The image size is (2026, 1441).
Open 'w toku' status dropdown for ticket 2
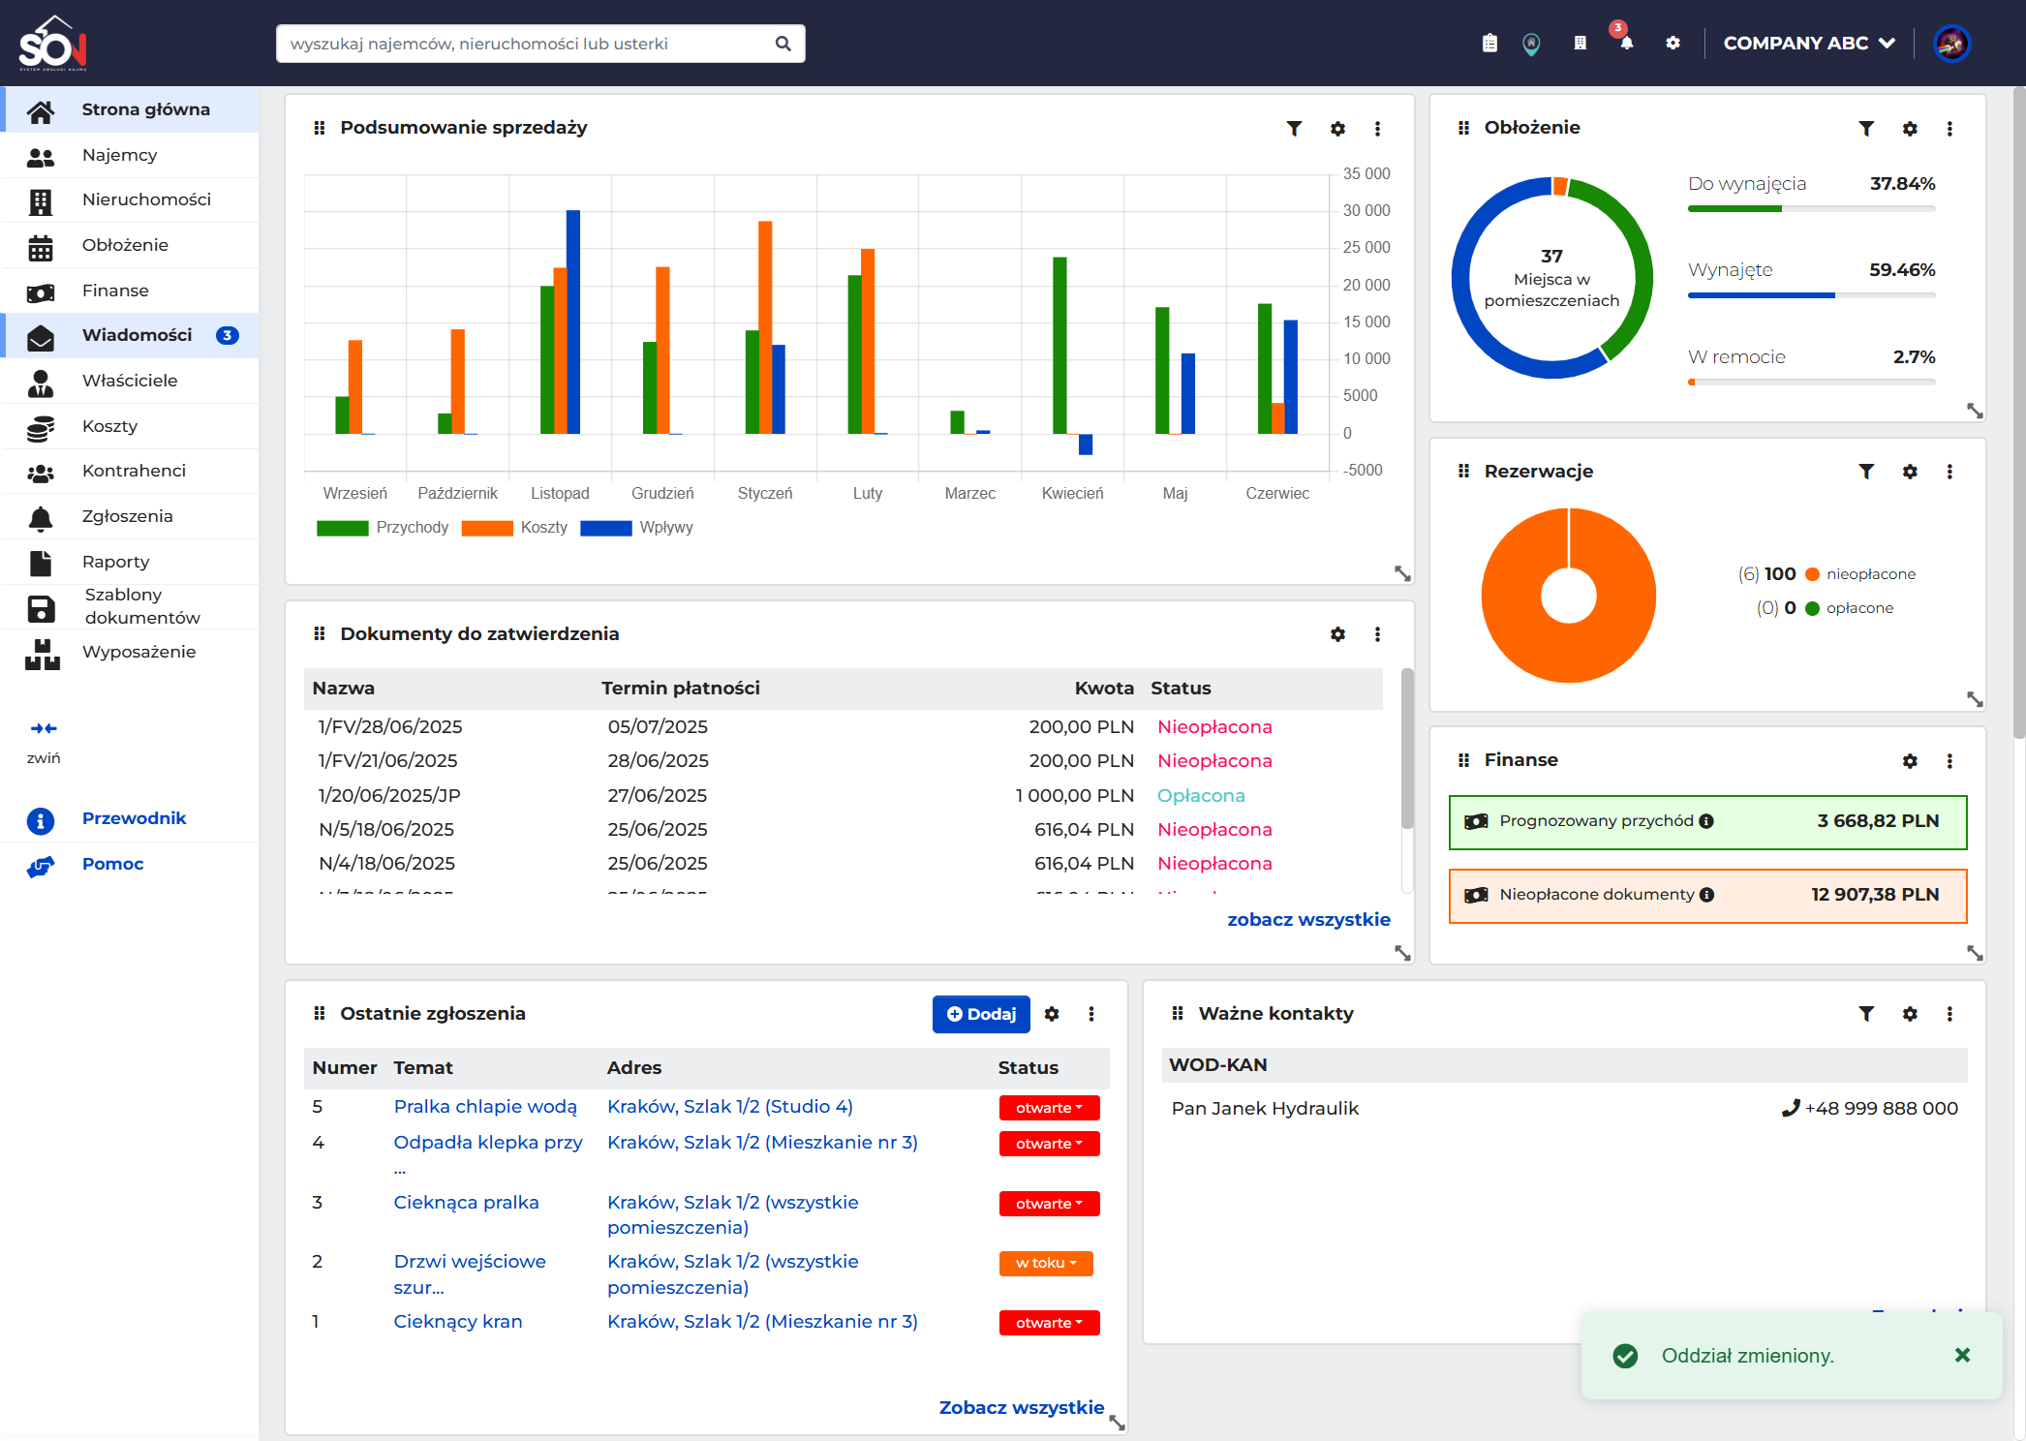pos(1046,1264)
